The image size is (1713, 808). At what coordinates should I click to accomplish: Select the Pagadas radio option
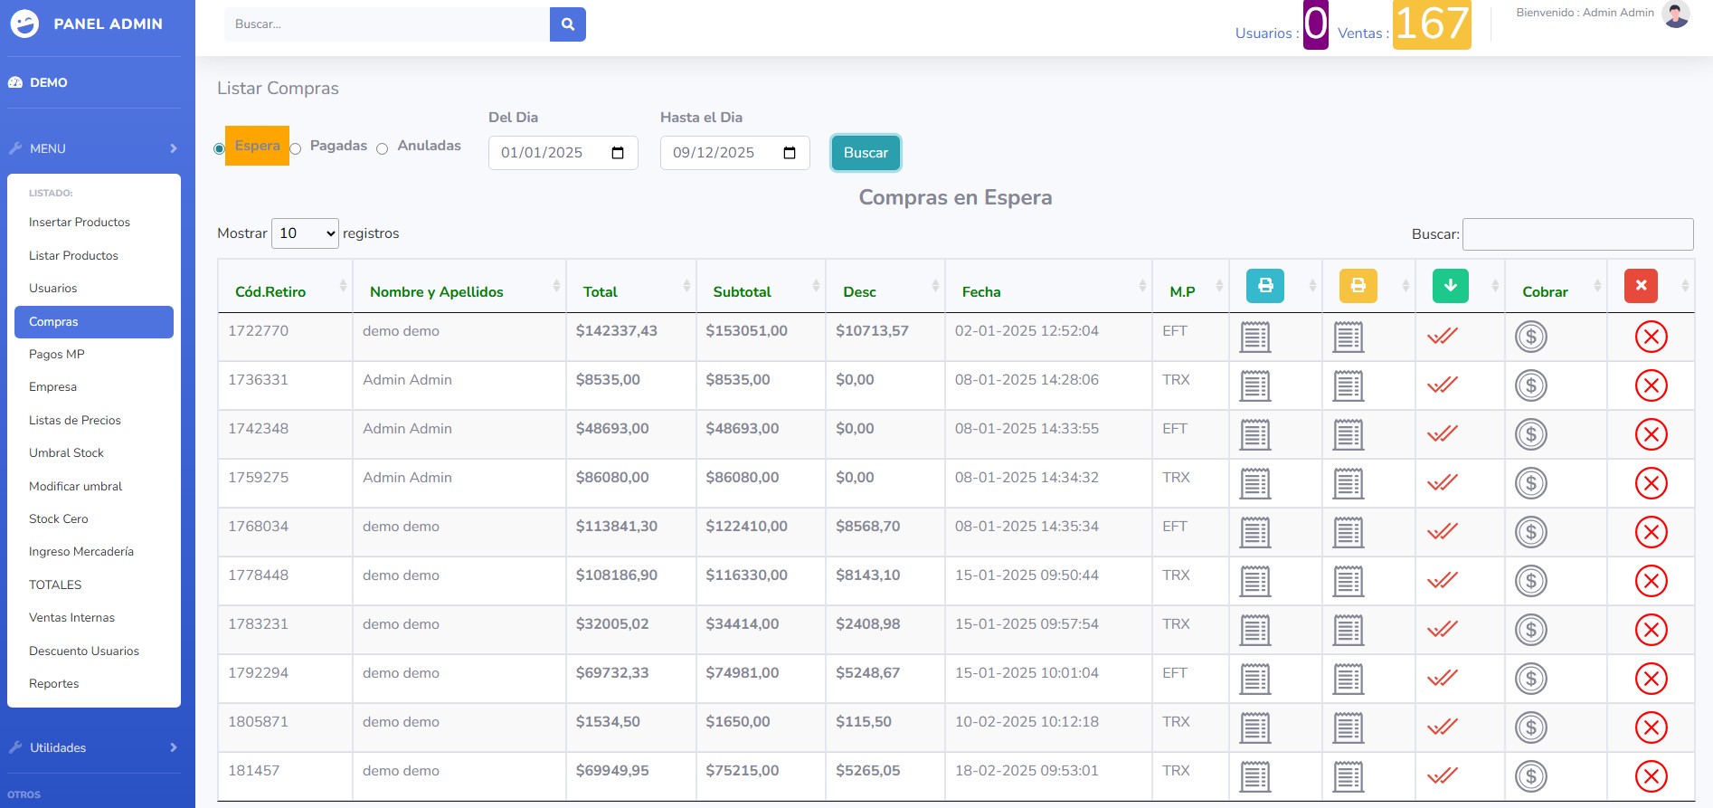tap(296, 149)
